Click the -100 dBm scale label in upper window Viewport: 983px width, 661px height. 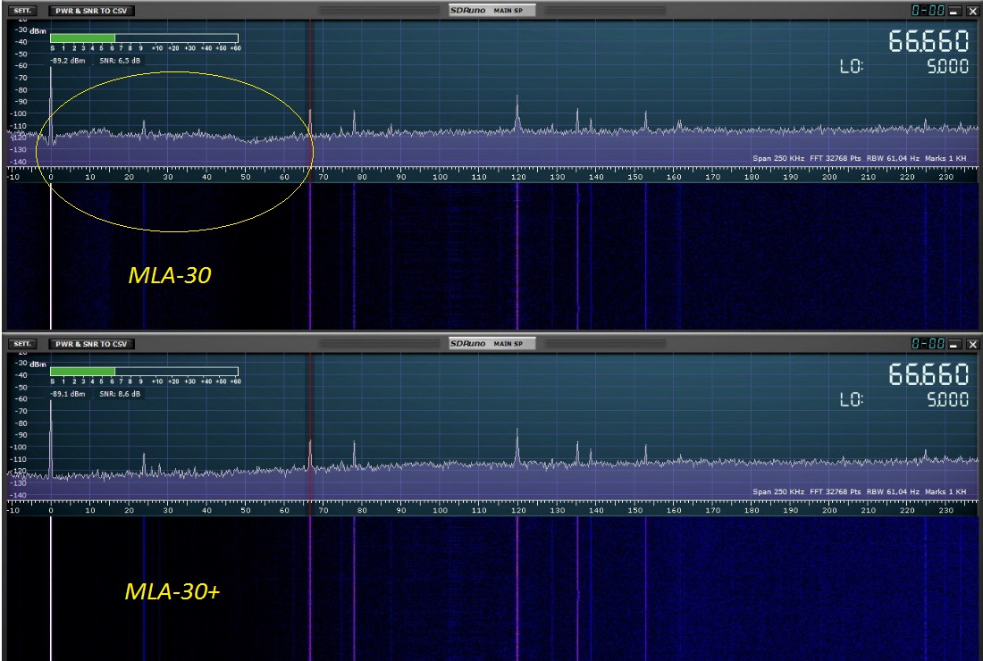pos(19,113)
